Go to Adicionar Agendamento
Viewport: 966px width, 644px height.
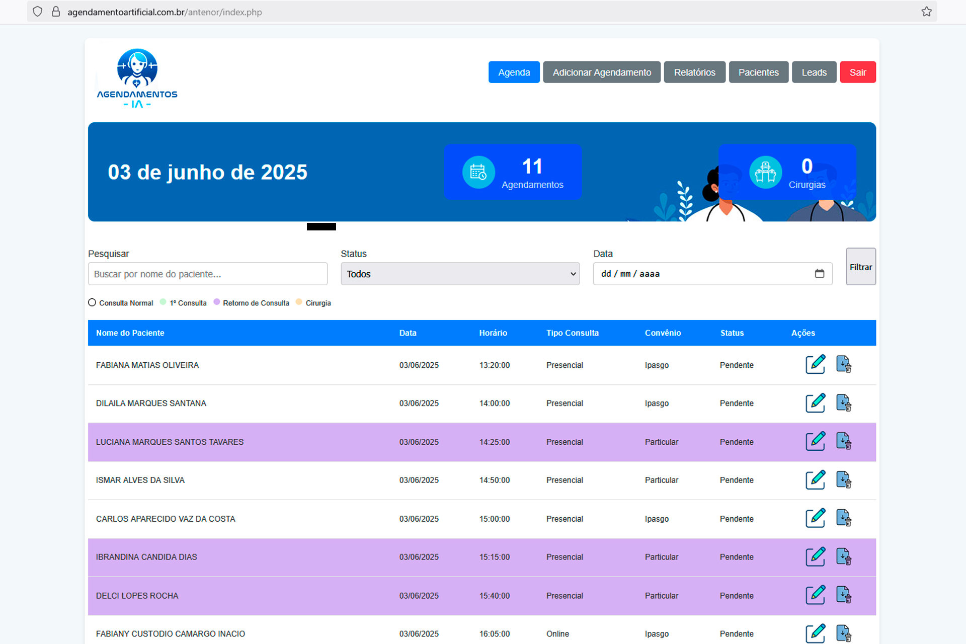tap(602, 72)
